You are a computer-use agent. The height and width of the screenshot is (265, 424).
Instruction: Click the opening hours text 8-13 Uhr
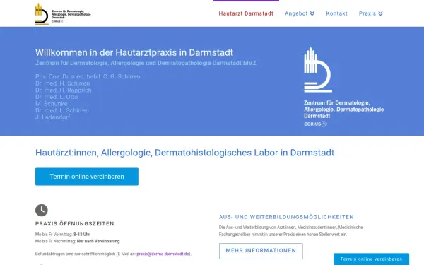82,235
